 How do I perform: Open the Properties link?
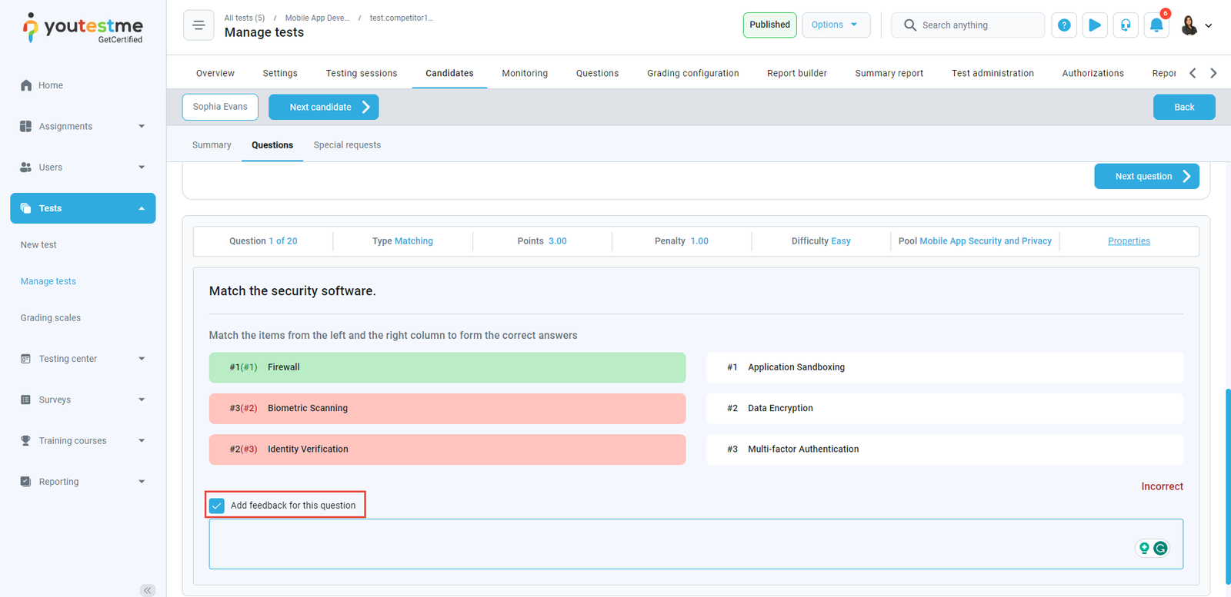tap(1129, 241)
